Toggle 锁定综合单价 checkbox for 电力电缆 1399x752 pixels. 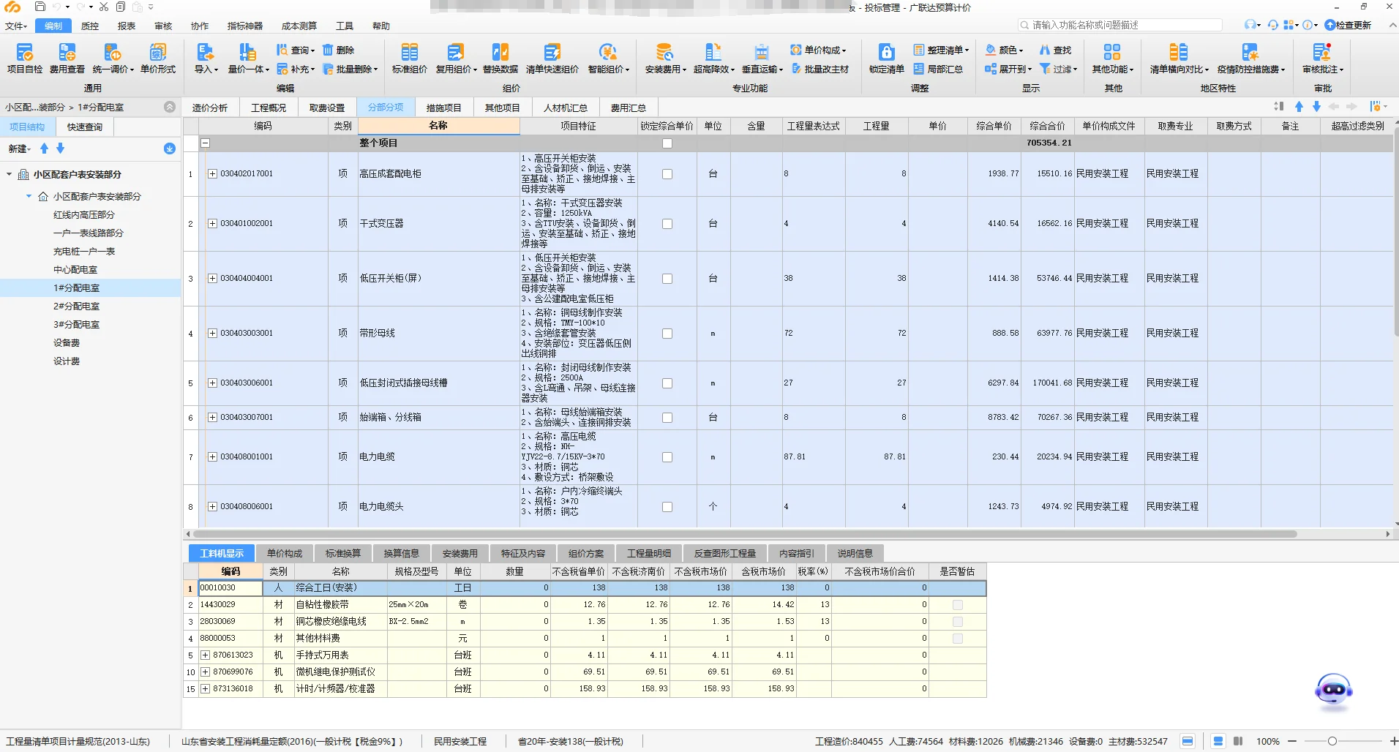tap(667, 457)
